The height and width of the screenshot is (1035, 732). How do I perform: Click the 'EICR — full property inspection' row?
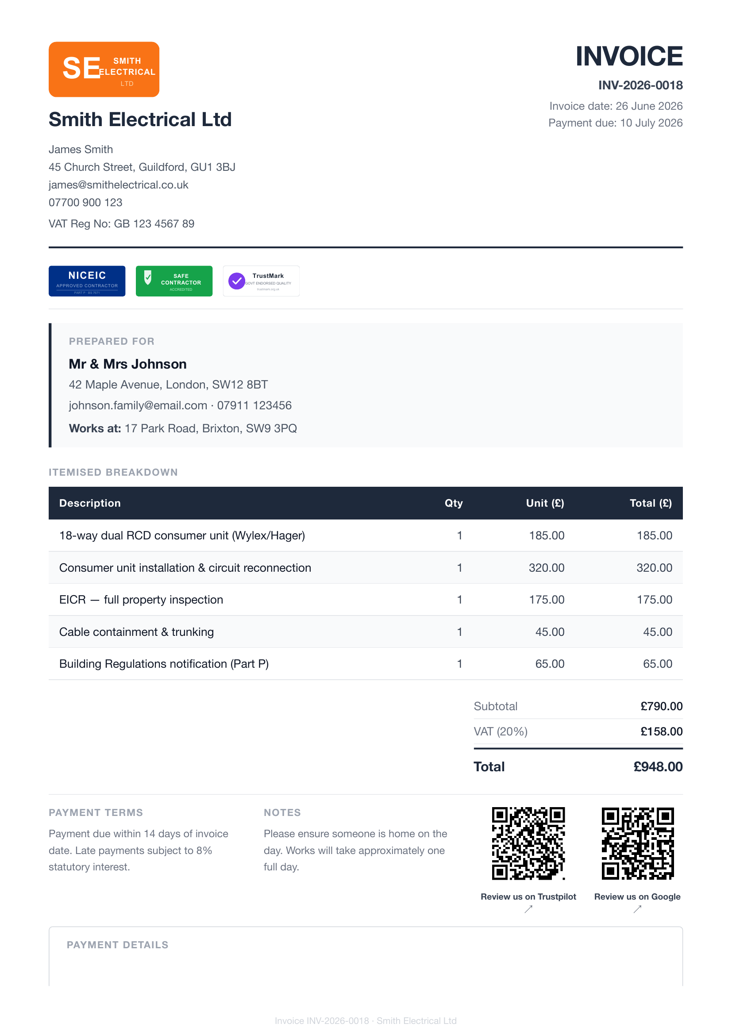click(x=366, y=600)
